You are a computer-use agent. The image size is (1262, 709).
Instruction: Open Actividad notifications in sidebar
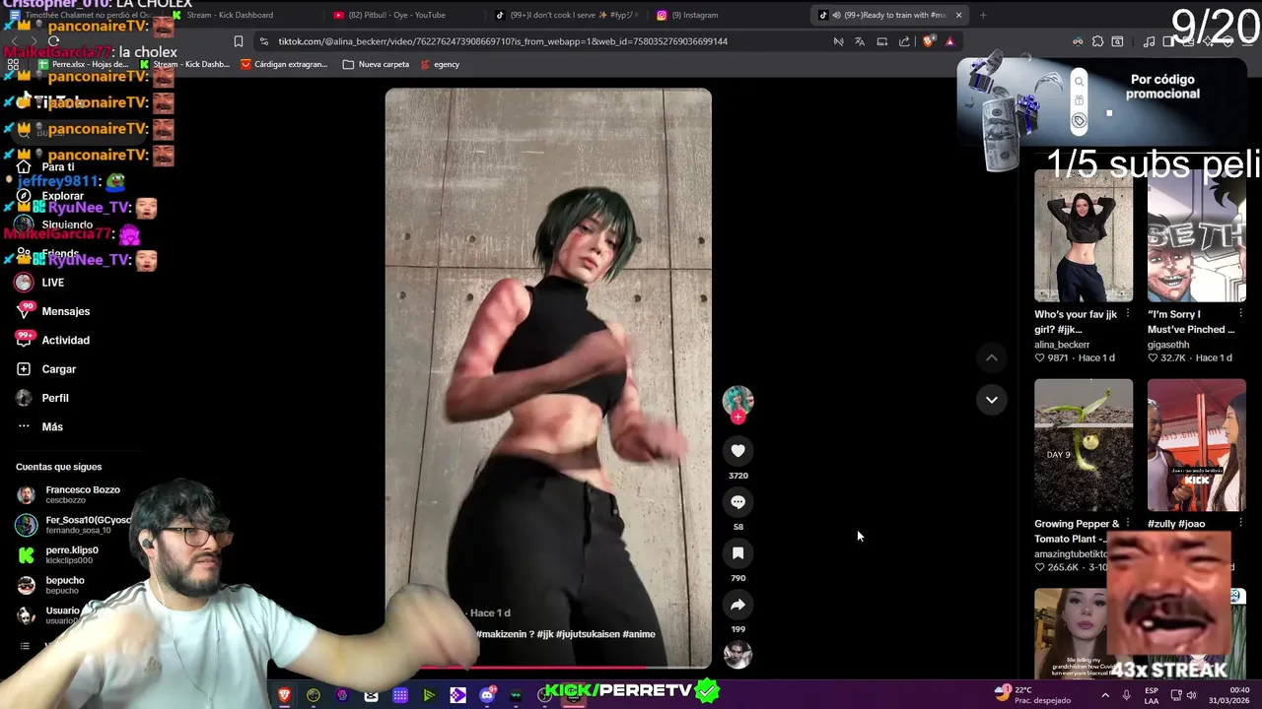[53, 340]
